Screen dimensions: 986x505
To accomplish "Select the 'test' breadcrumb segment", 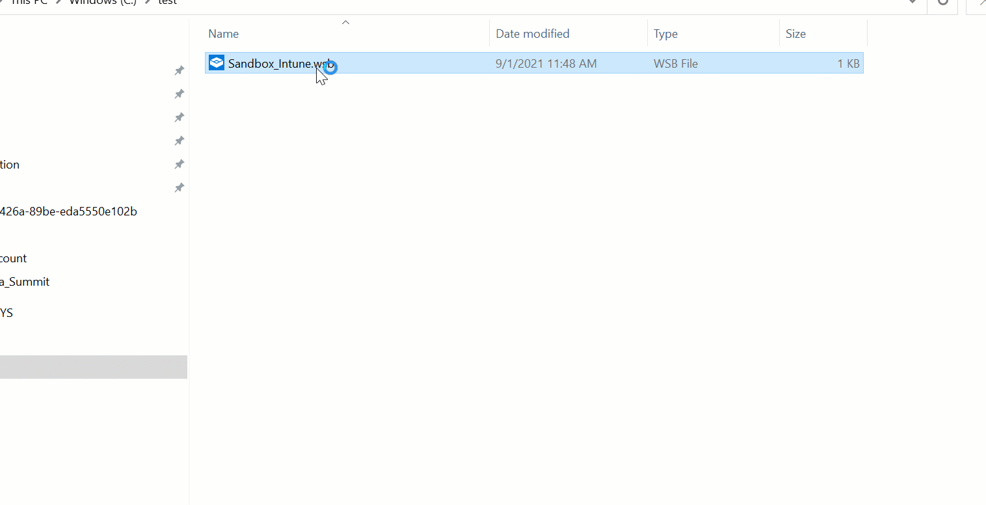I will 167,2.
